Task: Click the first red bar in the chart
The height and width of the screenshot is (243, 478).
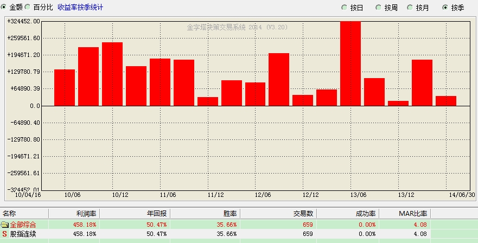Action: (x=65, y=88)
